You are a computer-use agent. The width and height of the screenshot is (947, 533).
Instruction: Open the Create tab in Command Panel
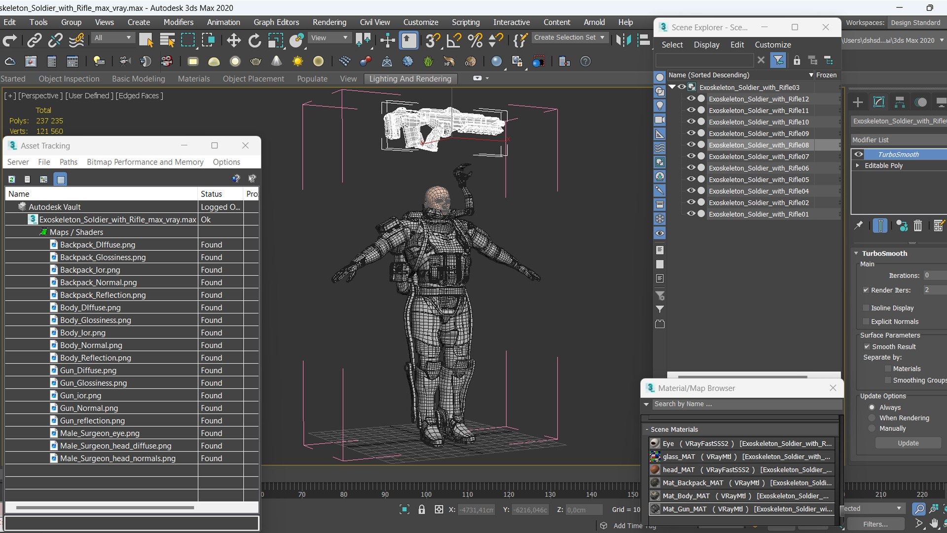[858, 102]
